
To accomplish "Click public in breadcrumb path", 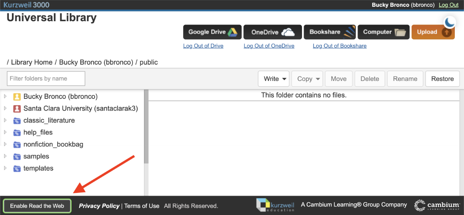I will pyautogui.click(x=148, y=62).
